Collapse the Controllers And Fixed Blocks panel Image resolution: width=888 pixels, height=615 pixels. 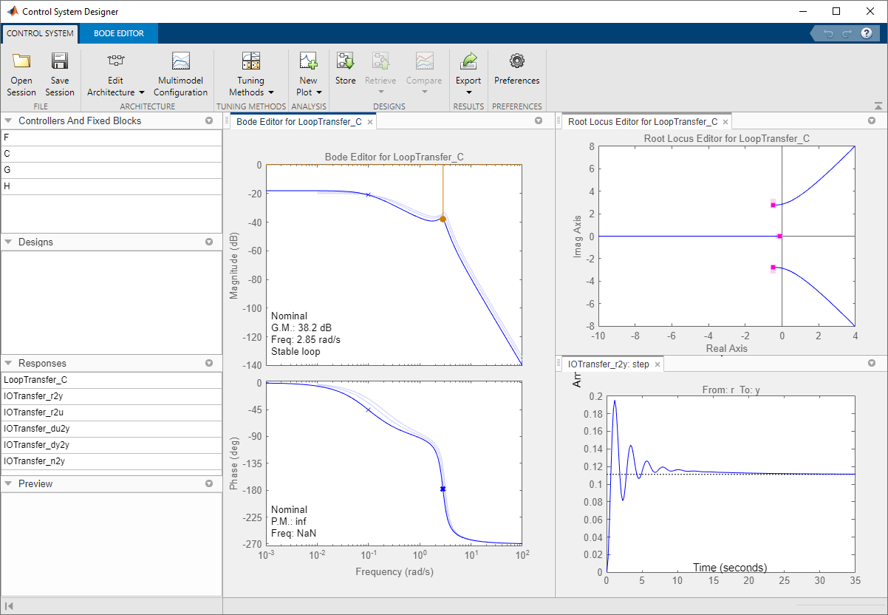[x=8, y=121]
